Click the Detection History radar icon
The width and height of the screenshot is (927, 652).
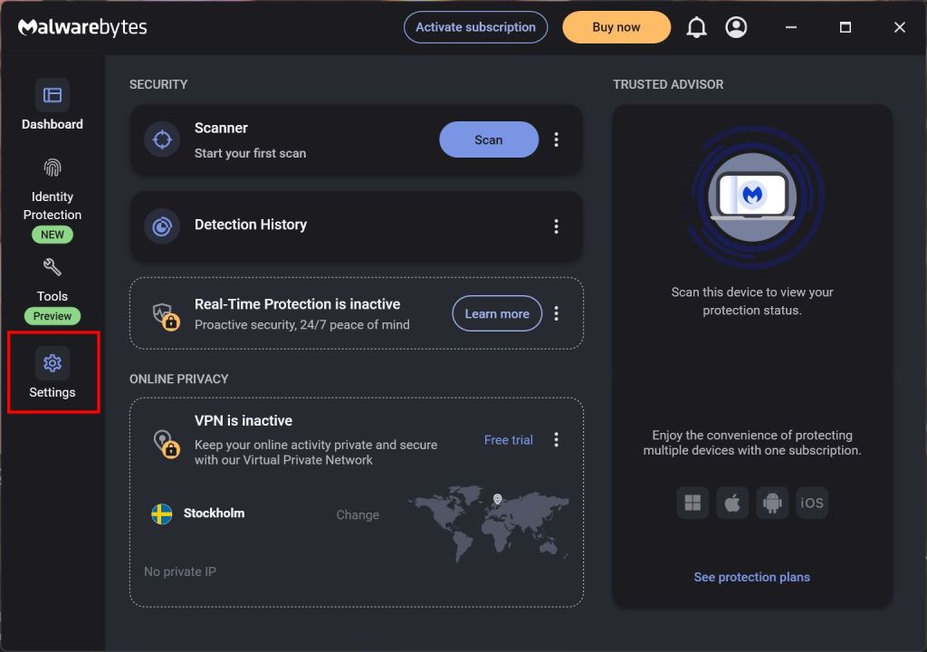pyautogui.click(x=162, y=226)
